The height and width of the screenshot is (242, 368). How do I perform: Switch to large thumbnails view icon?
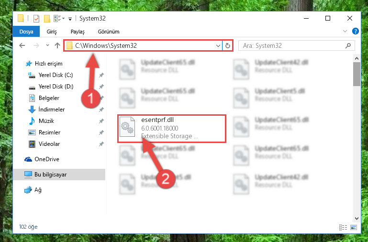point(354,227)
